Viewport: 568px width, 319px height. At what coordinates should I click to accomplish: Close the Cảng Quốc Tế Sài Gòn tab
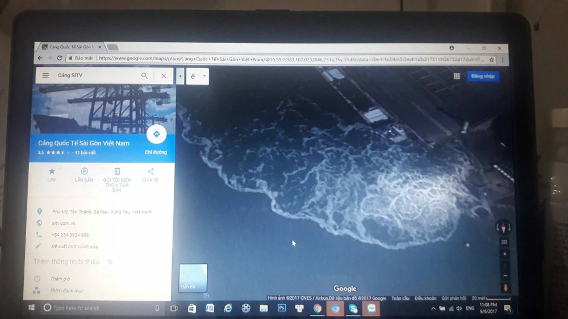[x=100, y=47]
